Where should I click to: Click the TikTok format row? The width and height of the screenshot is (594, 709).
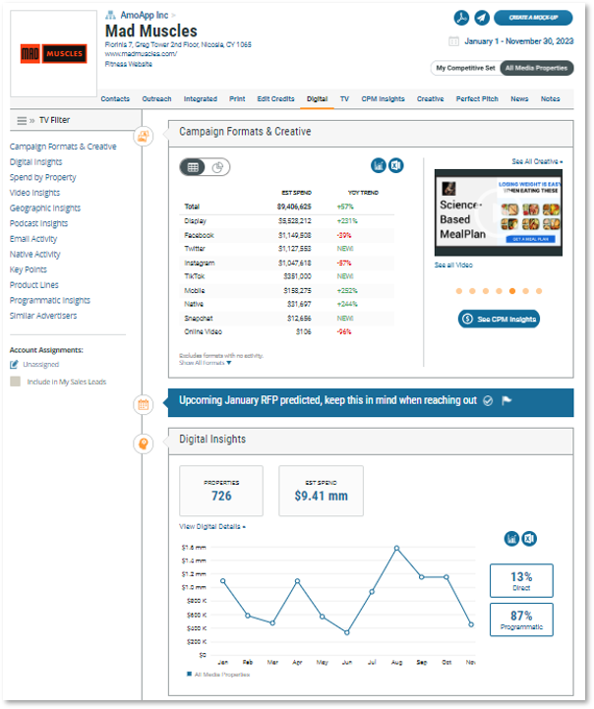[286, 276]
